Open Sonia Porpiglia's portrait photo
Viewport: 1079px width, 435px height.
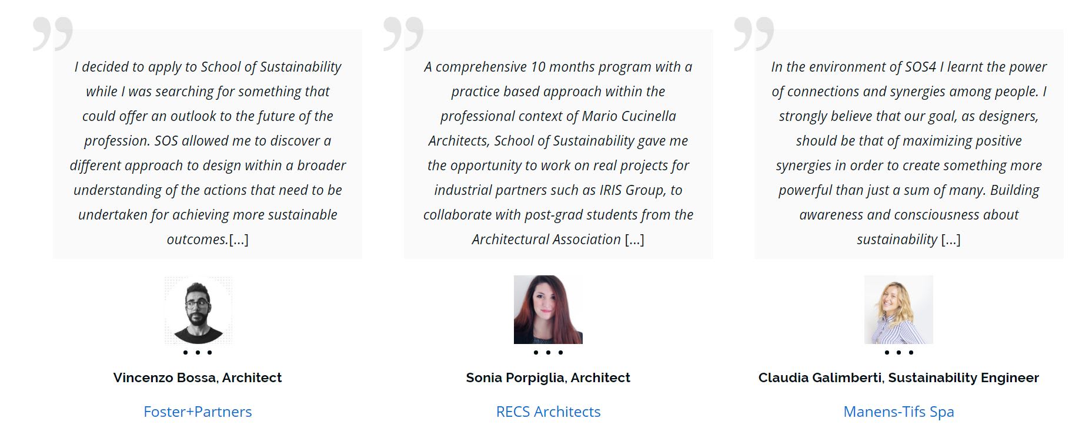548,309
